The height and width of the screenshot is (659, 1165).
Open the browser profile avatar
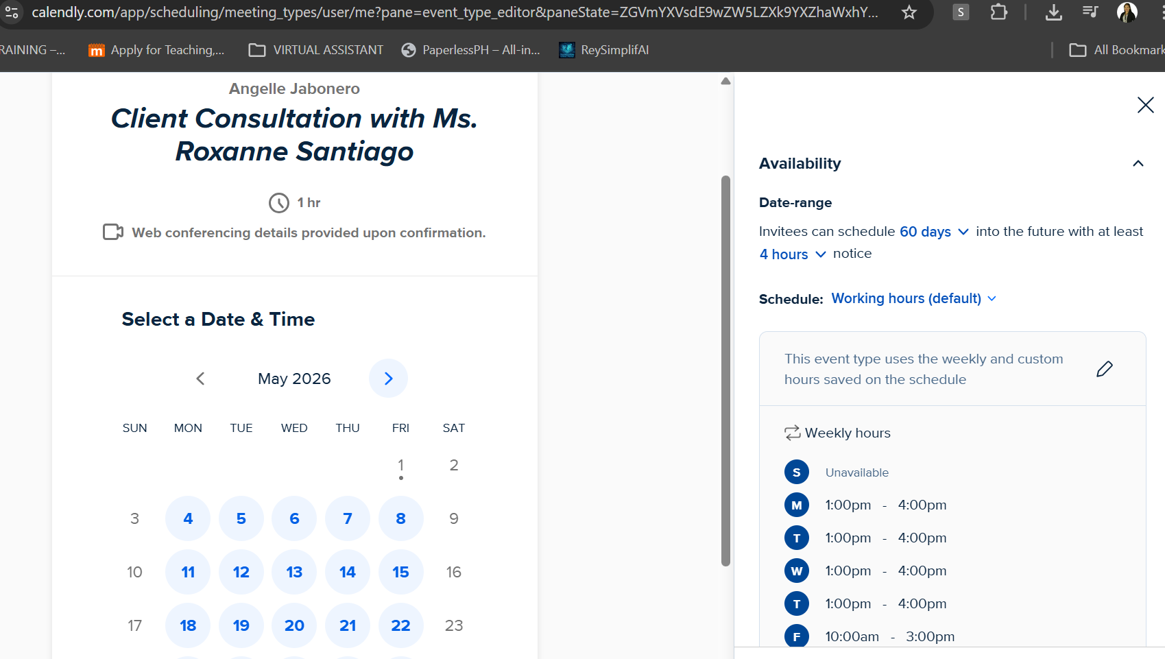[1127, 12]
